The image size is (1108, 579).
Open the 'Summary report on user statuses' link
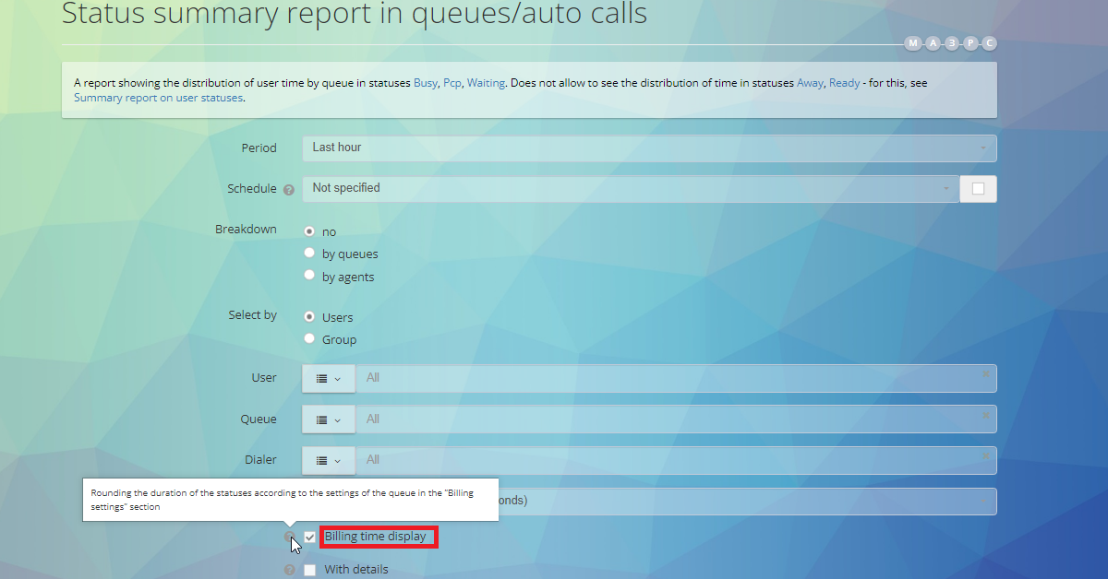coord(158,98)
